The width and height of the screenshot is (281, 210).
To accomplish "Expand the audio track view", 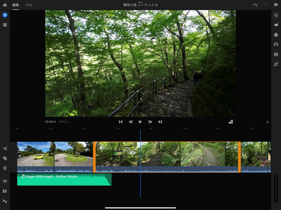I will point(5,181).
